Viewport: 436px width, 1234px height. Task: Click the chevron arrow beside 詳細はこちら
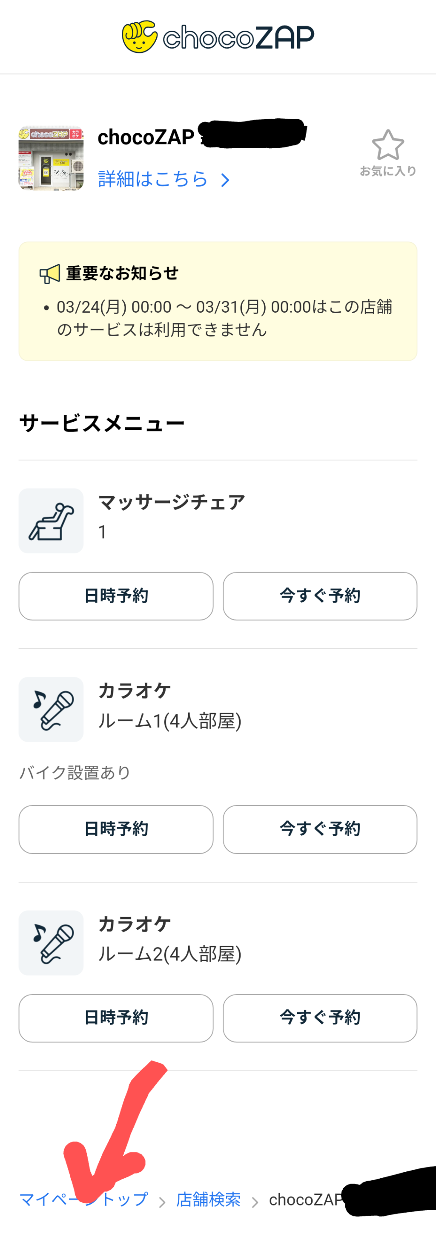coord(225,180)
